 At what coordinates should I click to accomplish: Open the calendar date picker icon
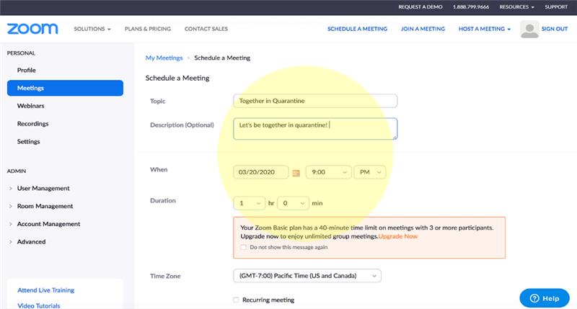(x=296, y=173)
